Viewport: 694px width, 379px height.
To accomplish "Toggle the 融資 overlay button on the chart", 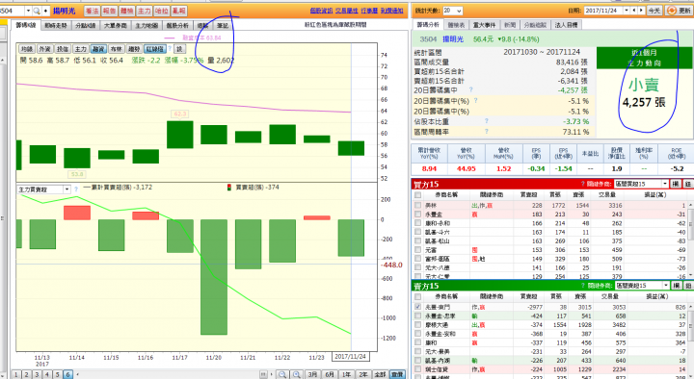I will [97, 49].
